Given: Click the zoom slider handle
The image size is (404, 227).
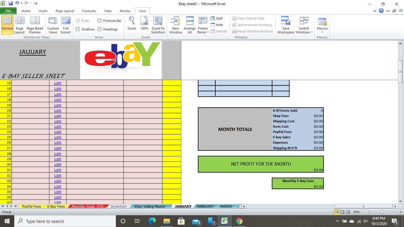Looking at the screenshot, I should (382, 212).
